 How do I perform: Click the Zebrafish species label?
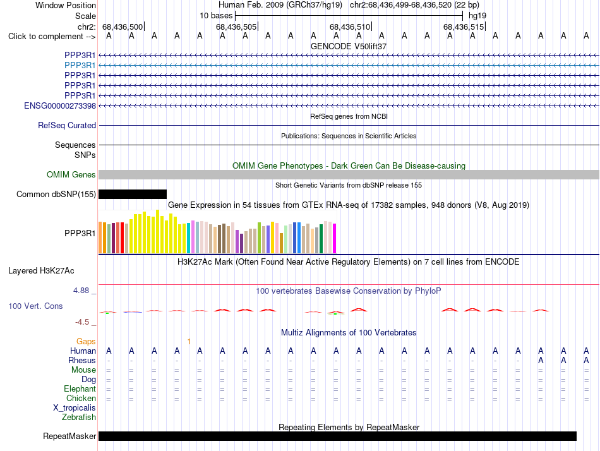pos(79,417)
